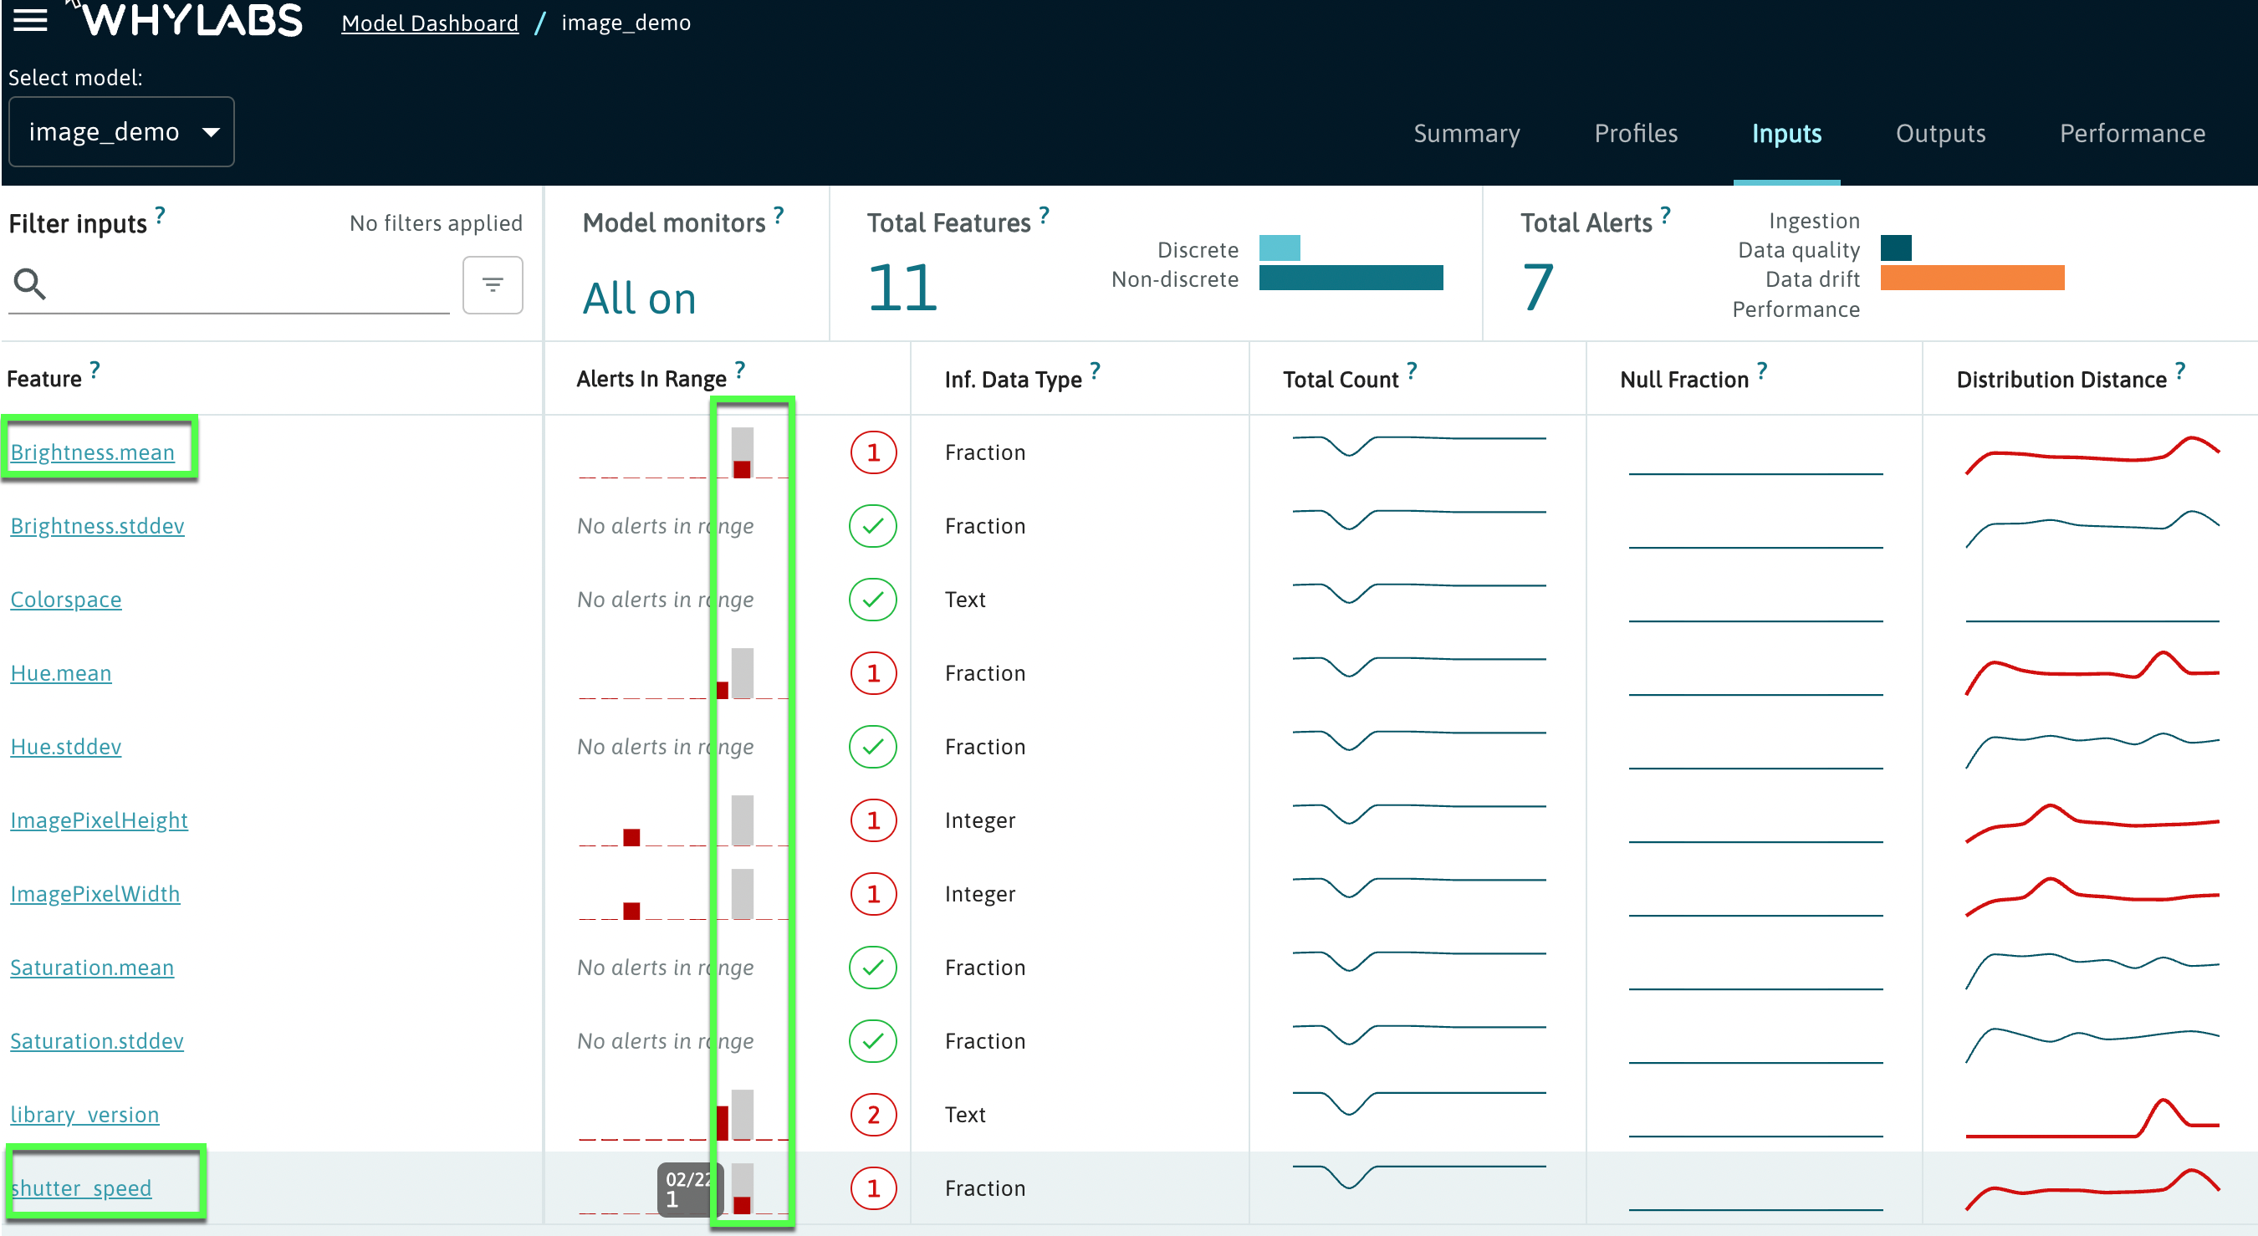Open the Model Dashboard breadcrumb link
2258x1236 pixels.
coord(430,23)
